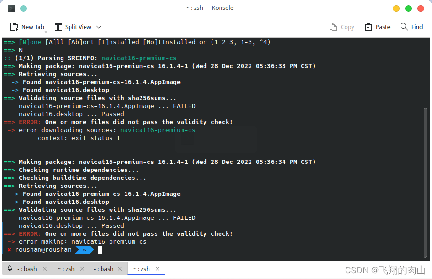Click the bell icon on first bash tab
The width and height of the screenshot is (432, 279).
10,268
